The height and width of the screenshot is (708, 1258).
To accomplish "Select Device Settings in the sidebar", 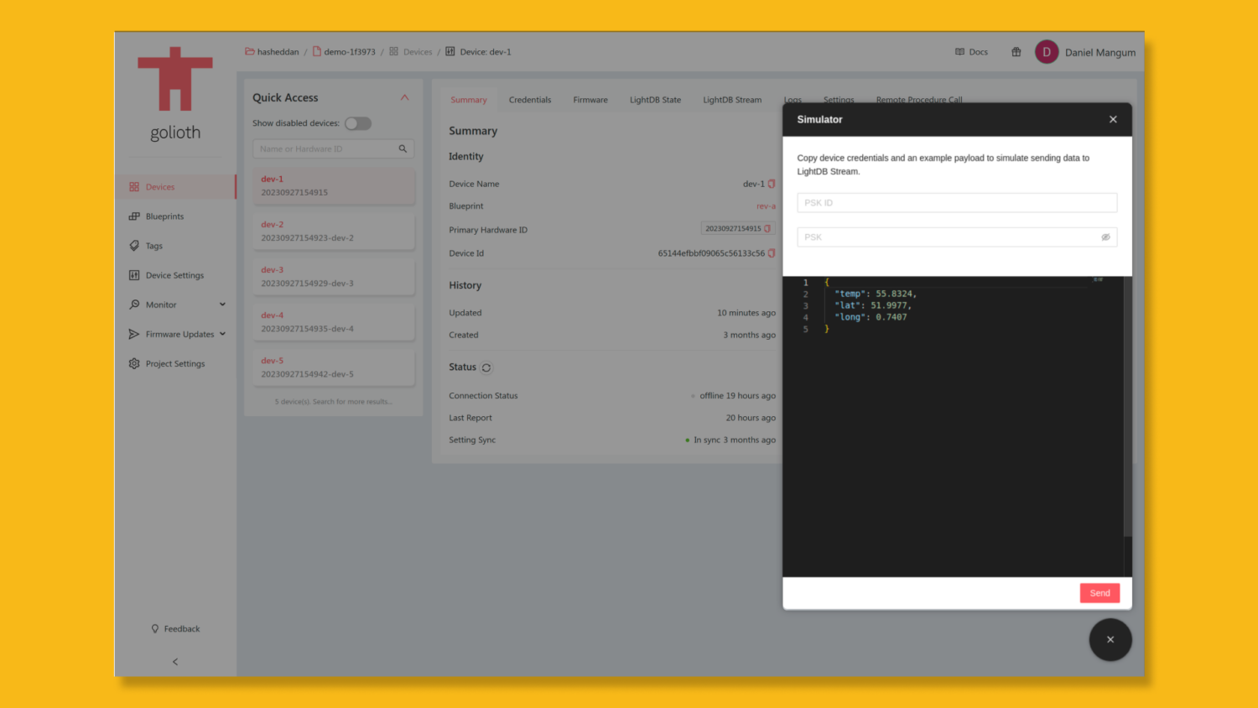I will pyautogui.click(x=173, y=274).
